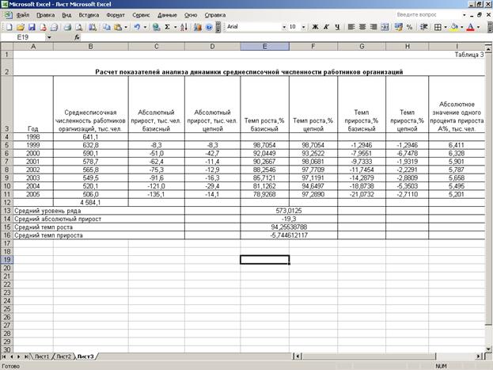493x370 pixels.
Task: Open the font size 10 dropdown
Action: coord(303,27)
